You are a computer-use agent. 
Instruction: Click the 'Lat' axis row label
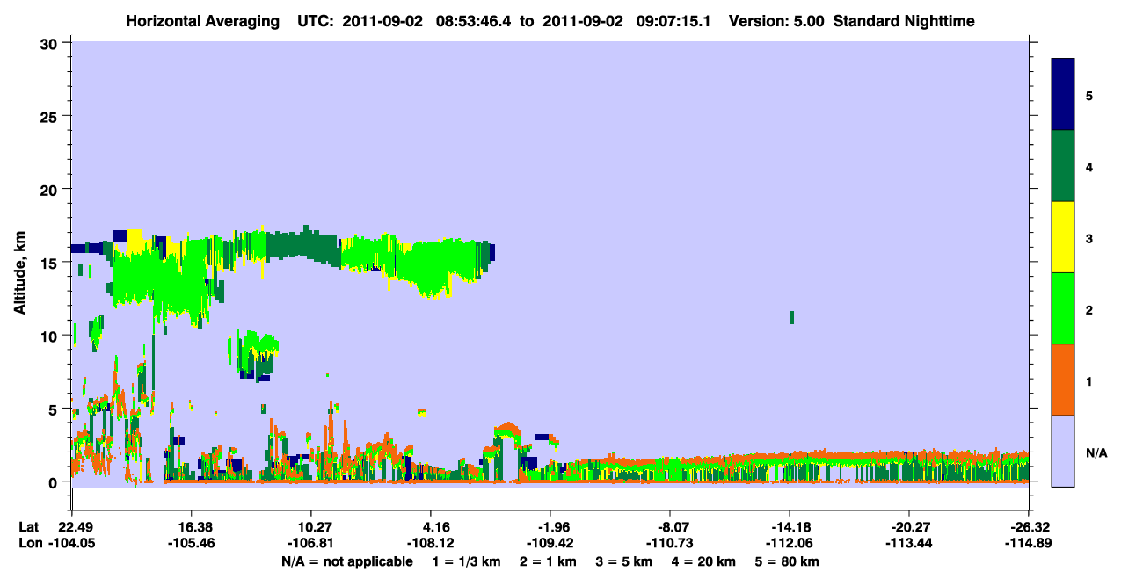(27, 527)
